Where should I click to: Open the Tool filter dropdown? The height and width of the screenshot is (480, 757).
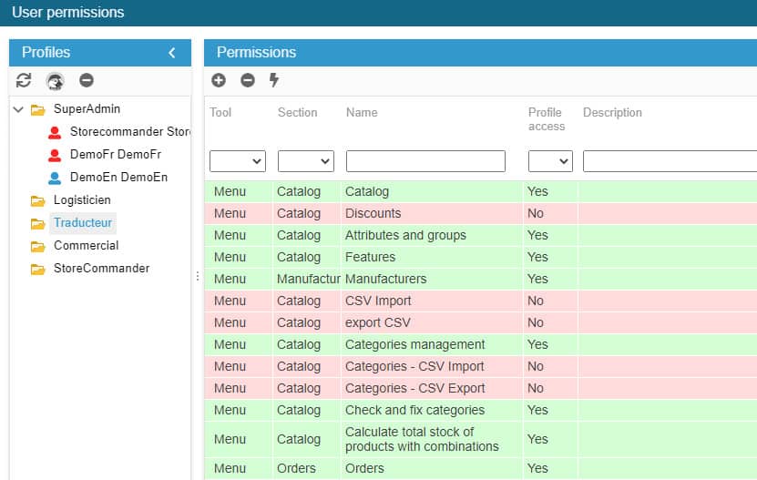pyautogui.click(x=238, y=161)
